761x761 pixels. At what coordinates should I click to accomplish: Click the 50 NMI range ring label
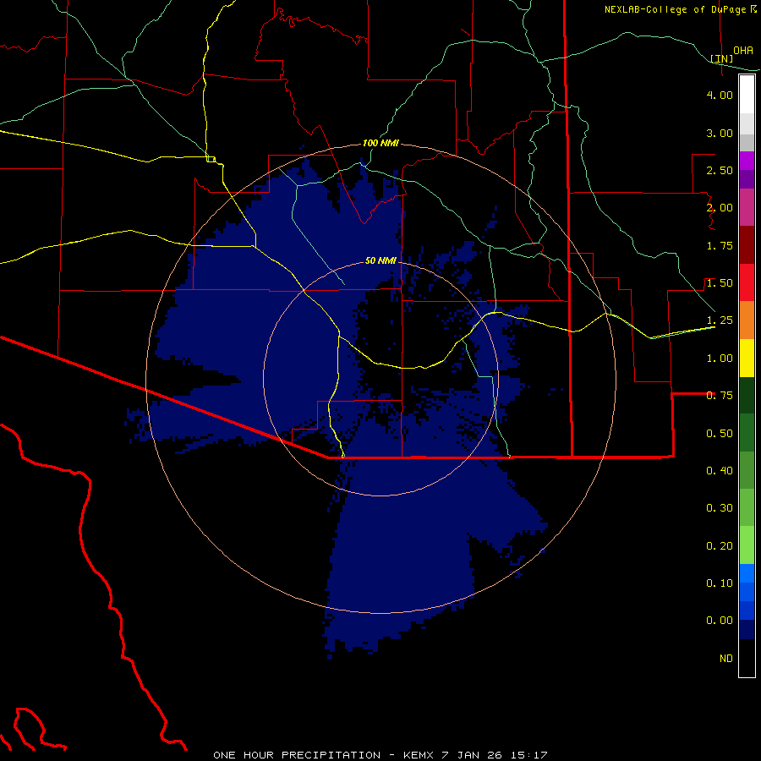click(x=380, y=260)
